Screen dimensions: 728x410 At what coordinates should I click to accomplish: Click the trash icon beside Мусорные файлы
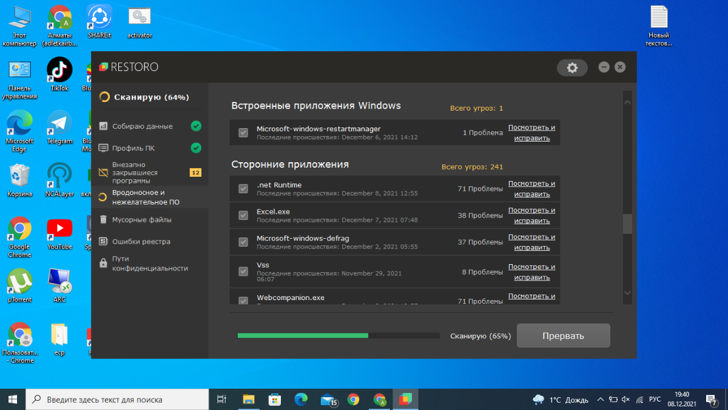(x=103, y=219)
